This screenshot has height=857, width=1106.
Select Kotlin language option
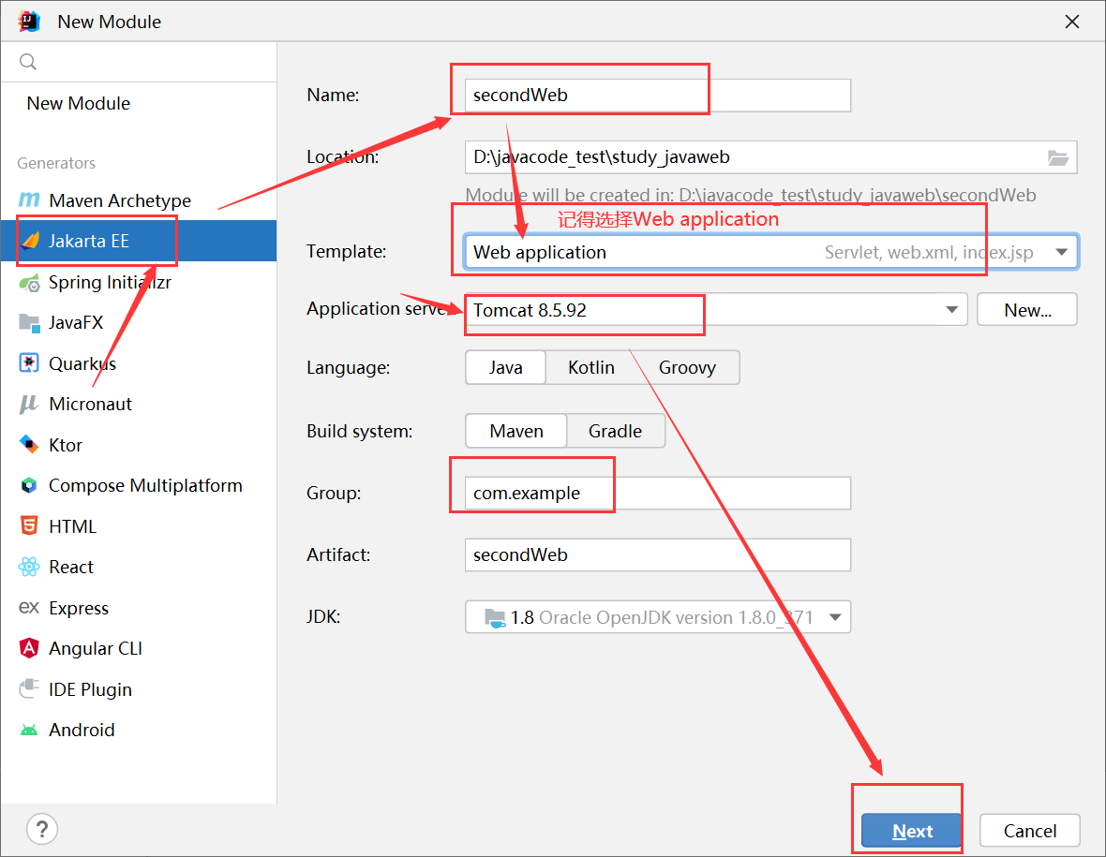click(591, 367)
